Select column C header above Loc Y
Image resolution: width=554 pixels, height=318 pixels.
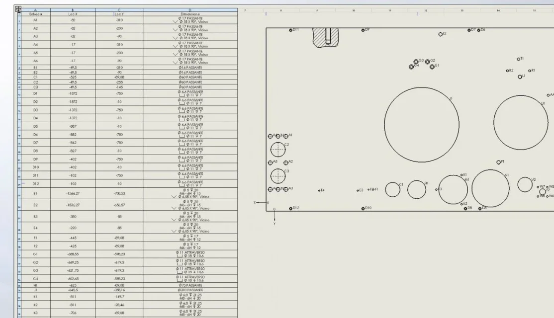[119, 10]
